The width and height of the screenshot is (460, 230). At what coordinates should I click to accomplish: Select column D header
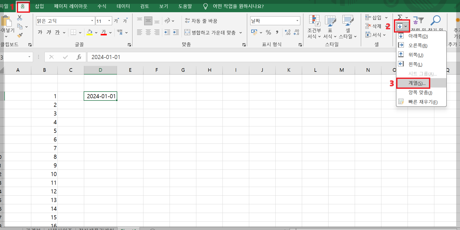click(x=100, y=70)
